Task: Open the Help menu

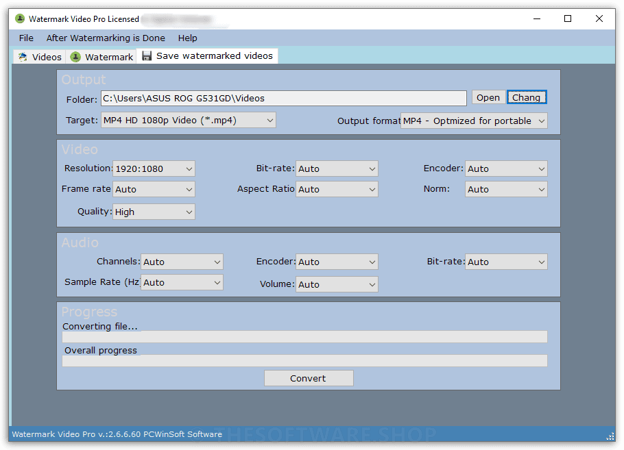Action: click(x=187, y=38)
